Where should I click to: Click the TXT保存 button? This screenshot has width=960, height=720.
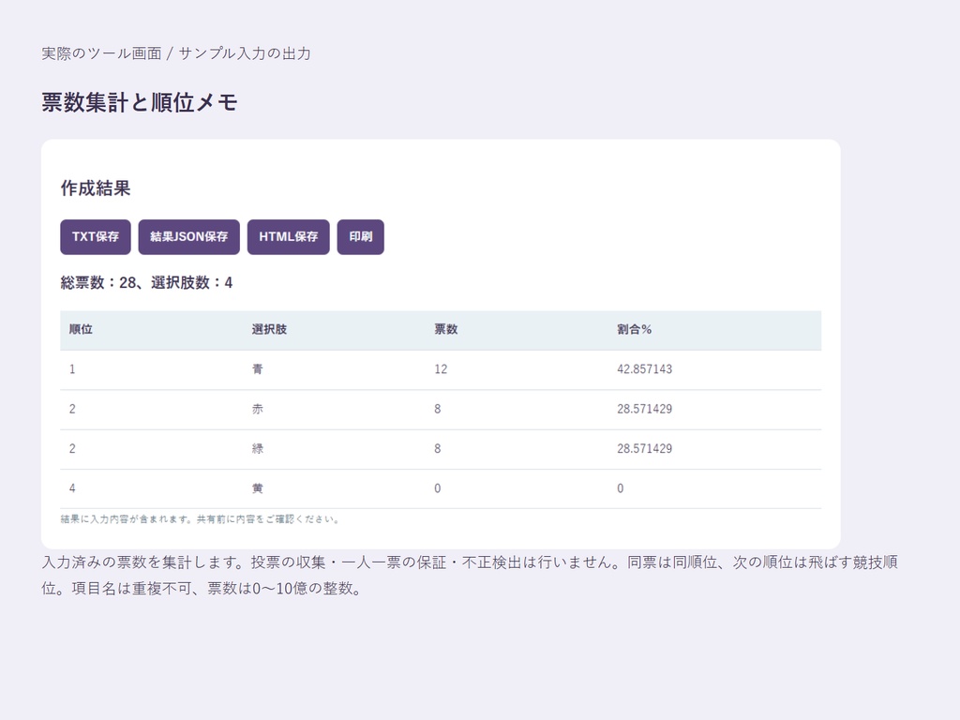point(96,237)
